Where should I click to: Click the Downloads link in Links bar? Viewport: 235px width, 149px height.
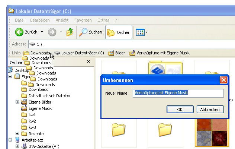pos(37,53)
